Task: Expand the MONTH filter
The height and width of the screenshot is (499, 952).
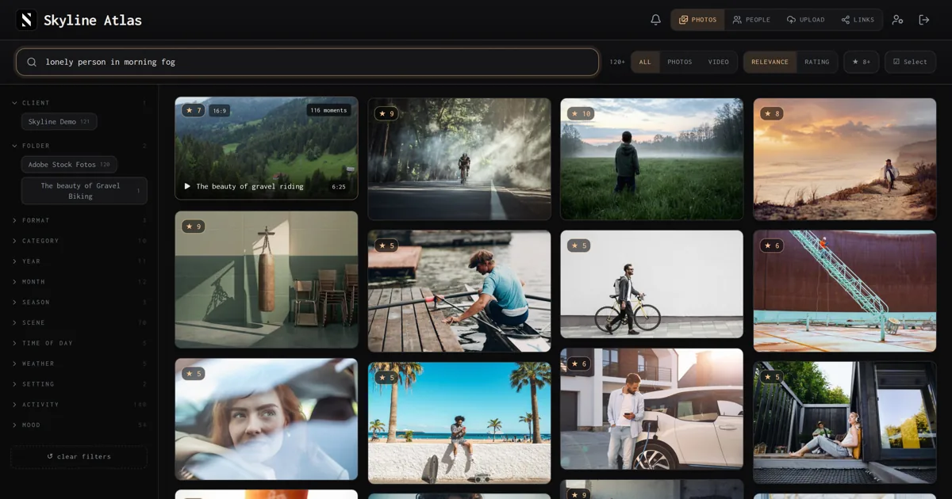Action: point(79,282)
